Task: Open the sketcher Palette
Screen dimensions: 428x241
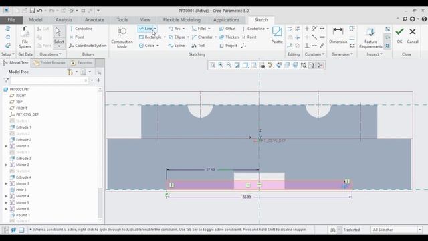Action: point(277,35)
